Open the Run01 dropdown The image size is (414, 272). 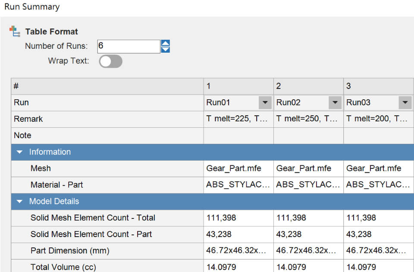coord(264,103)
